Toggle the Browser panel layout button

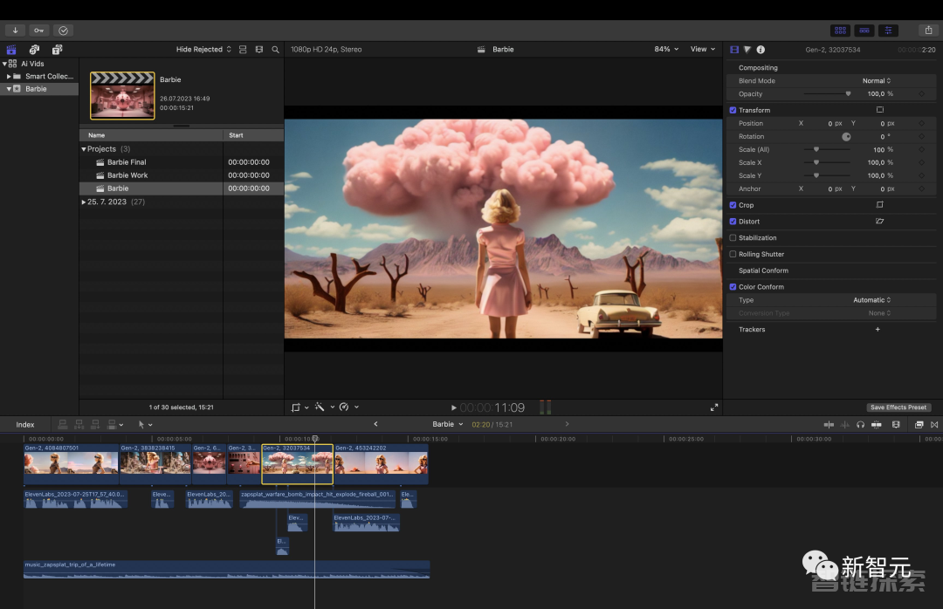840,30
